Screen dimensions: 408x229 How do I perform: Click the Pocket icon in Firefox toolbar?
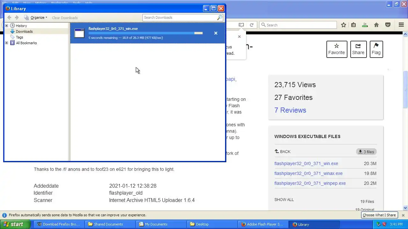pos(388,25)
